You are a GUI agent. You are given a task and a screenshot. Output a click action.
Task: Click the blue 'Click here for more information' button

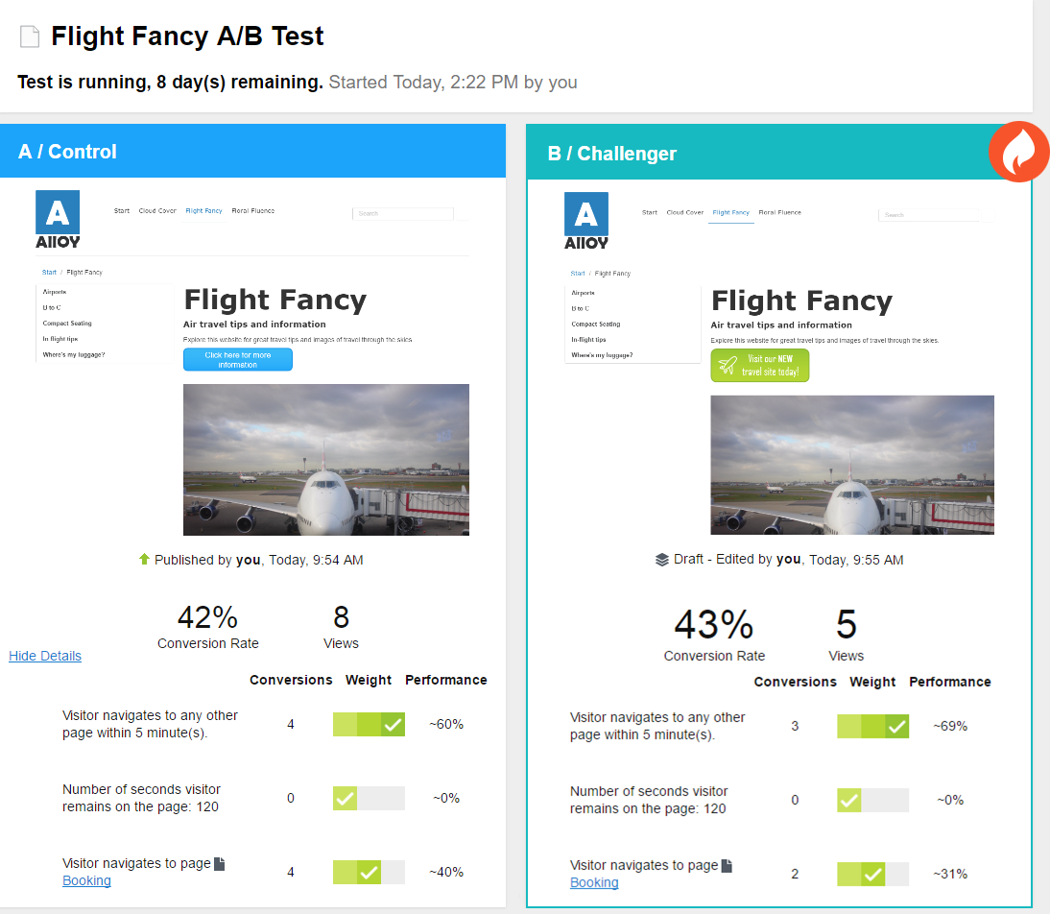pyautogui.click(x=238, y=360)
